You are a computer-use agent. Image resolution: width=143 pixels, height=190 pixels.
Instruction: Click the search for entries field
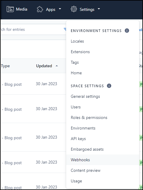(31, 29)
